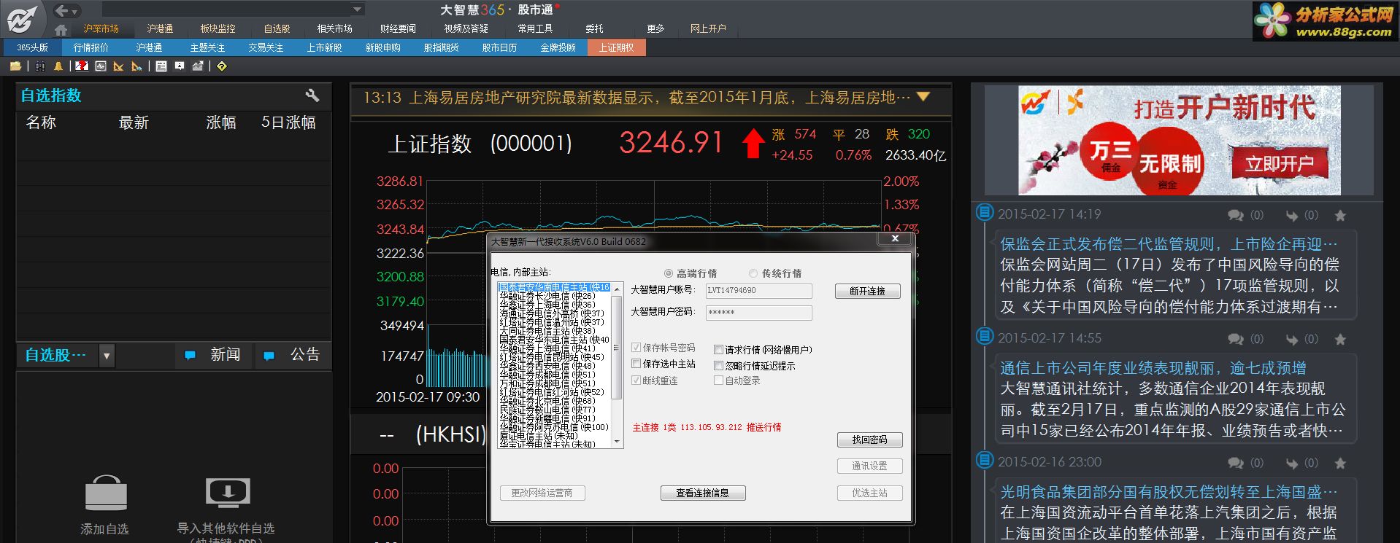1400x543 pixels.
Task: Click the bell alert icon in toolbar
Action: tap(58, 66)
